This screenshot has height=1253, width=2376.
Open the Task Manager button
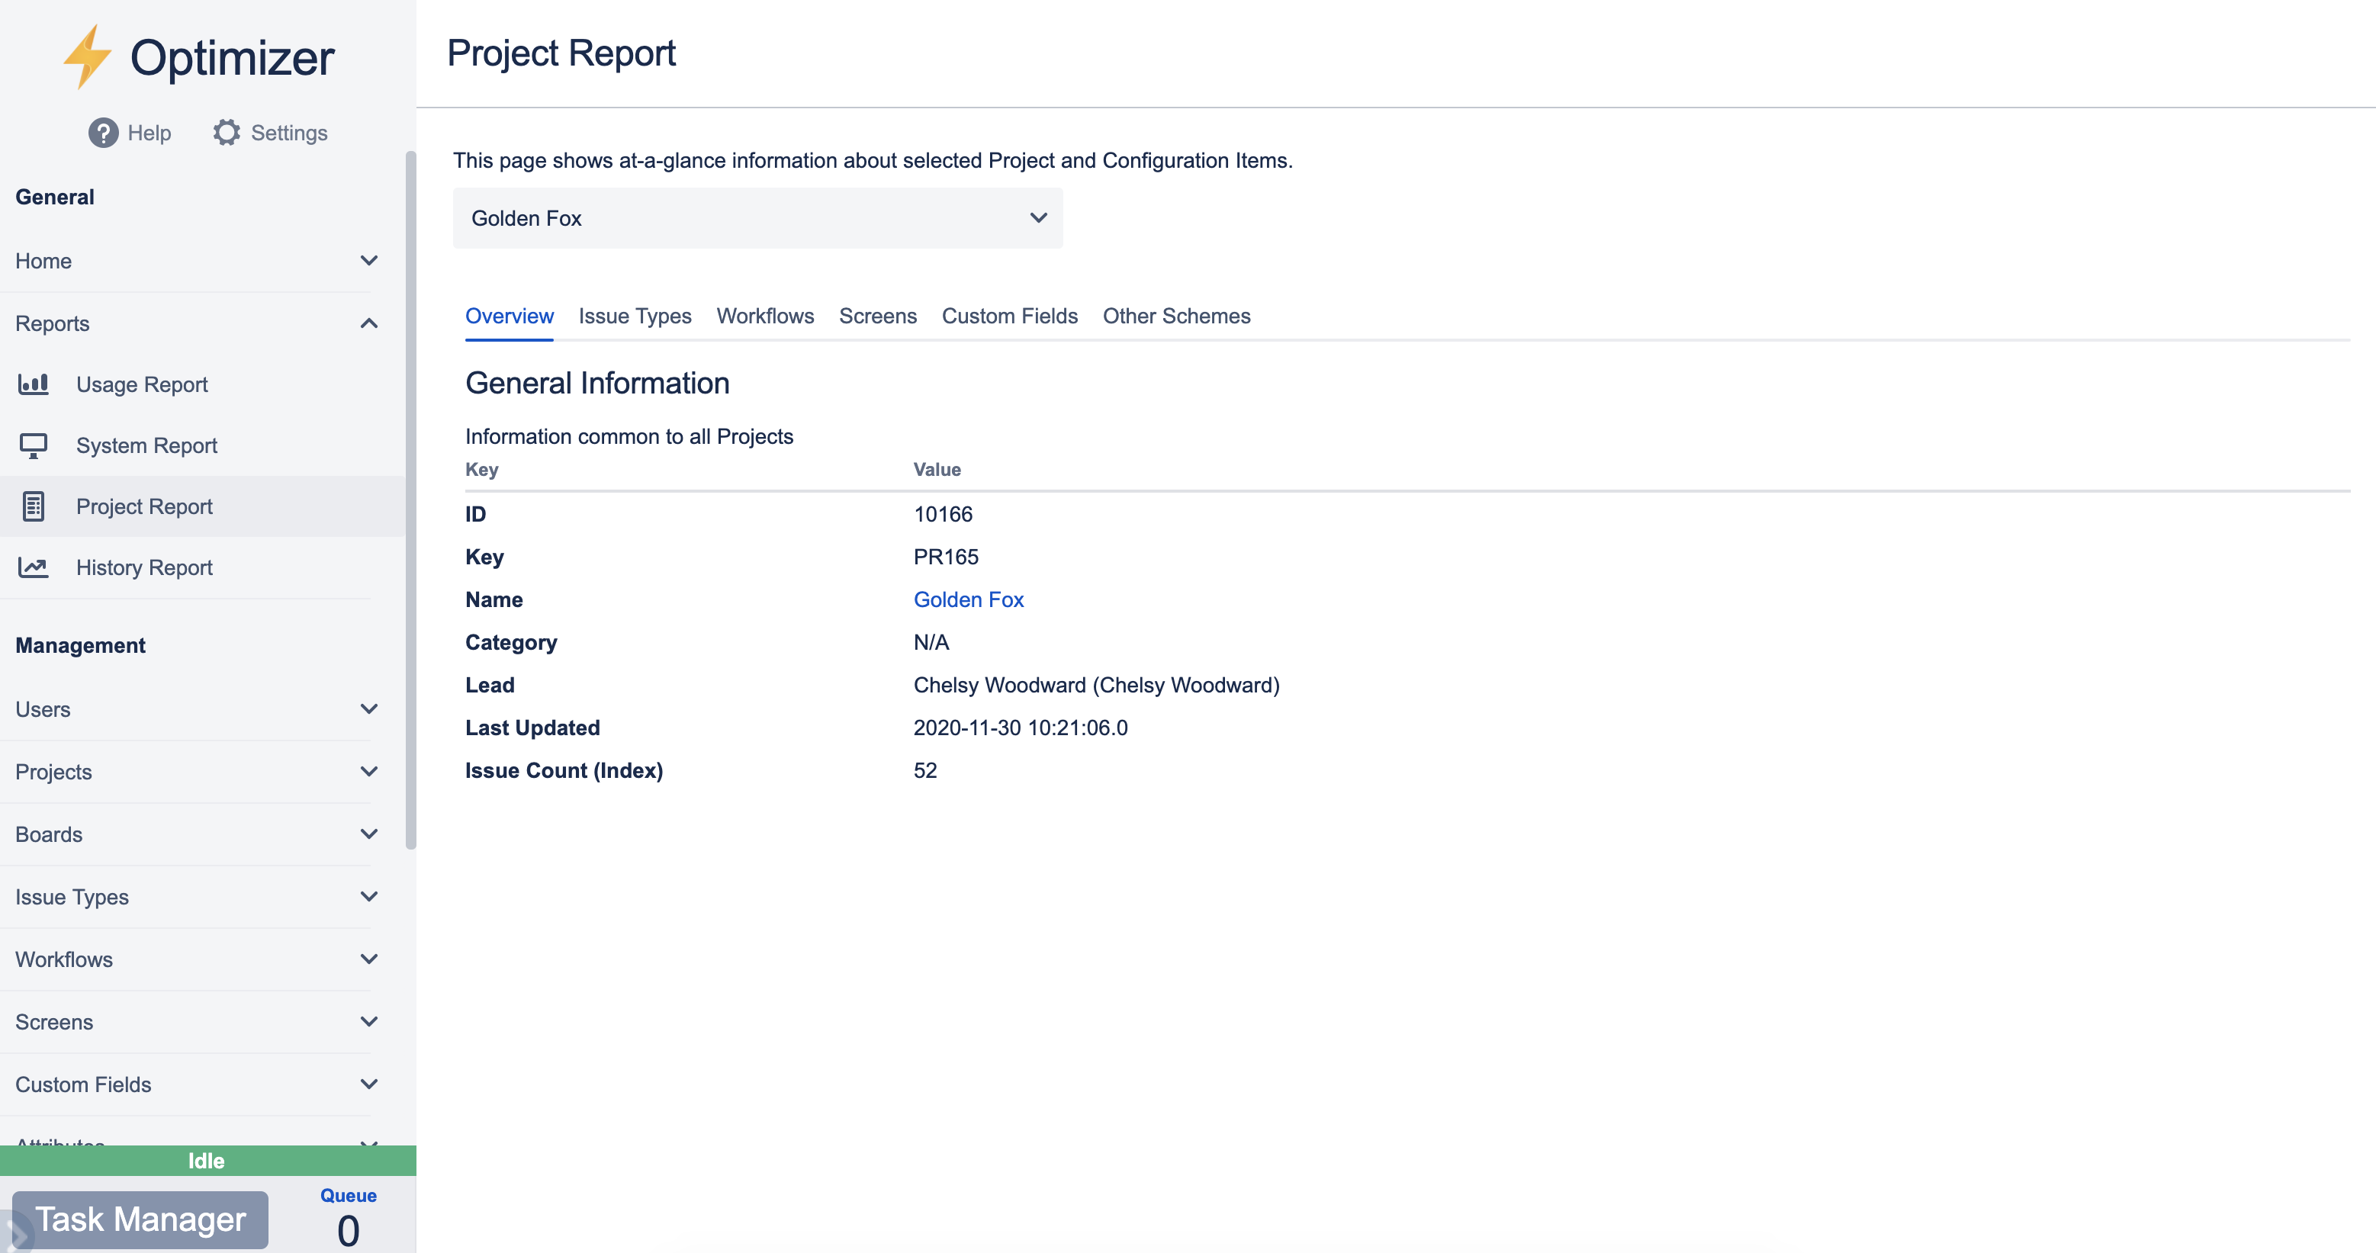point(141,1219)
